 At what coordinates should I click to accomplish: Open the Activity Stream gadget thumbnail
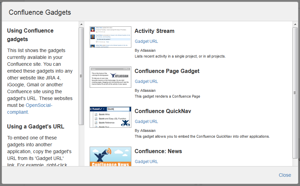110,37
